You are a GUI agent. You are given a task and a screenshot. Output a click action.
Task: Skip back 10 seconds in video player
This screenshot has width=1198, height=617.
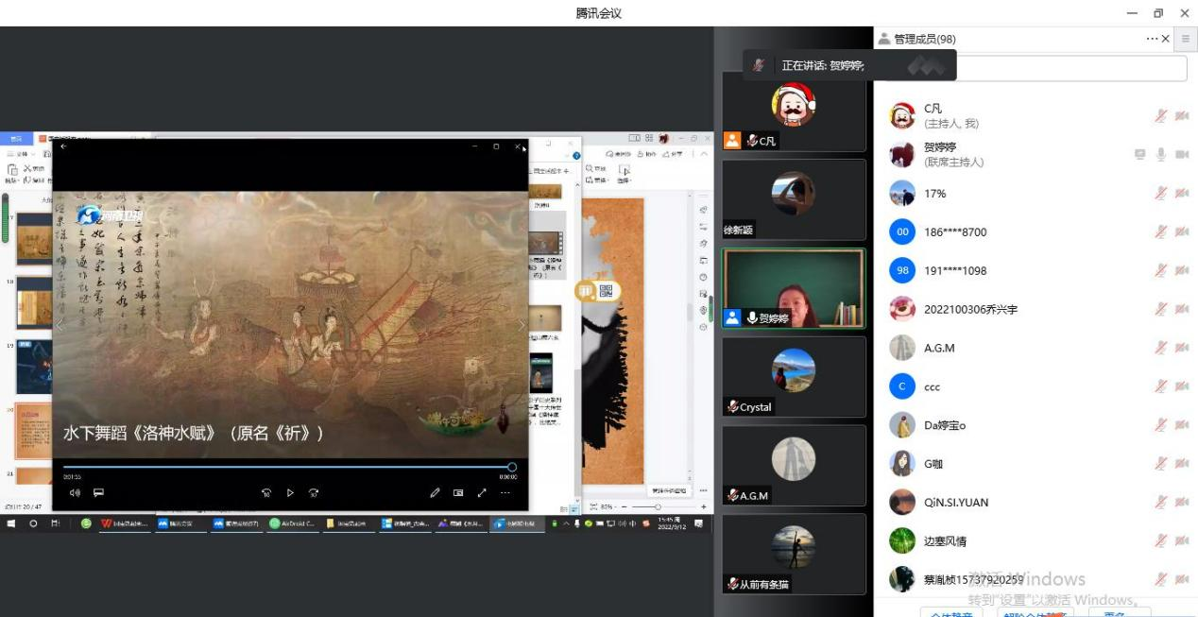[x=266, y=492]
